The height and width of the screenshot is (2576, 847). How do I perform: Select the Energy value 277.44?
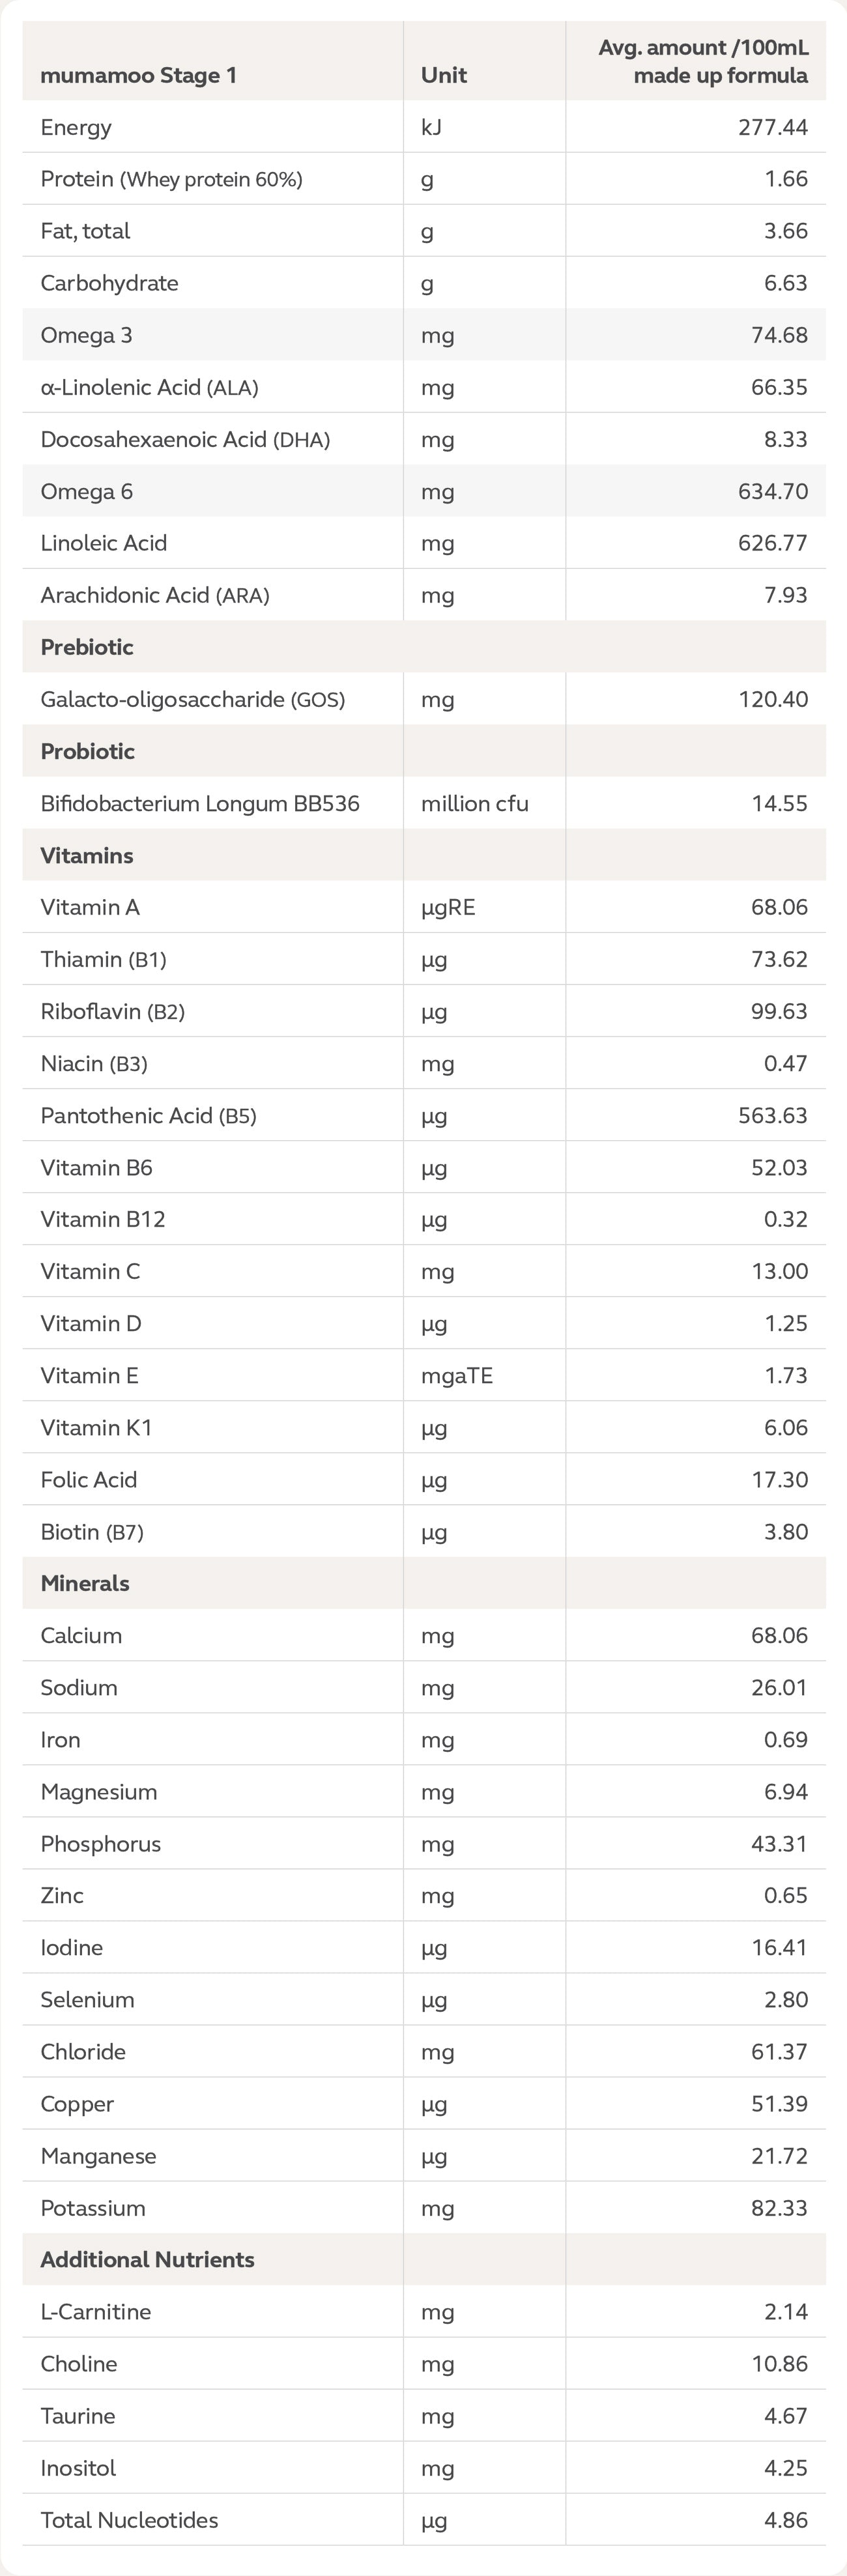[x=773, y=128]
